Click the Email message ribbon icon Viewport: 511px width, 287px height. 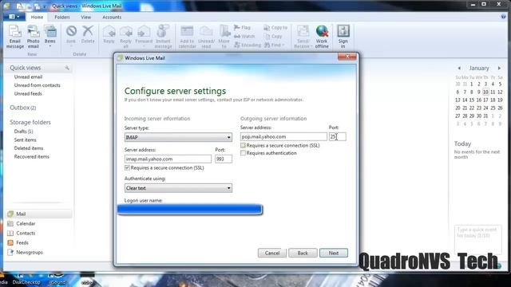click(15, 37)
